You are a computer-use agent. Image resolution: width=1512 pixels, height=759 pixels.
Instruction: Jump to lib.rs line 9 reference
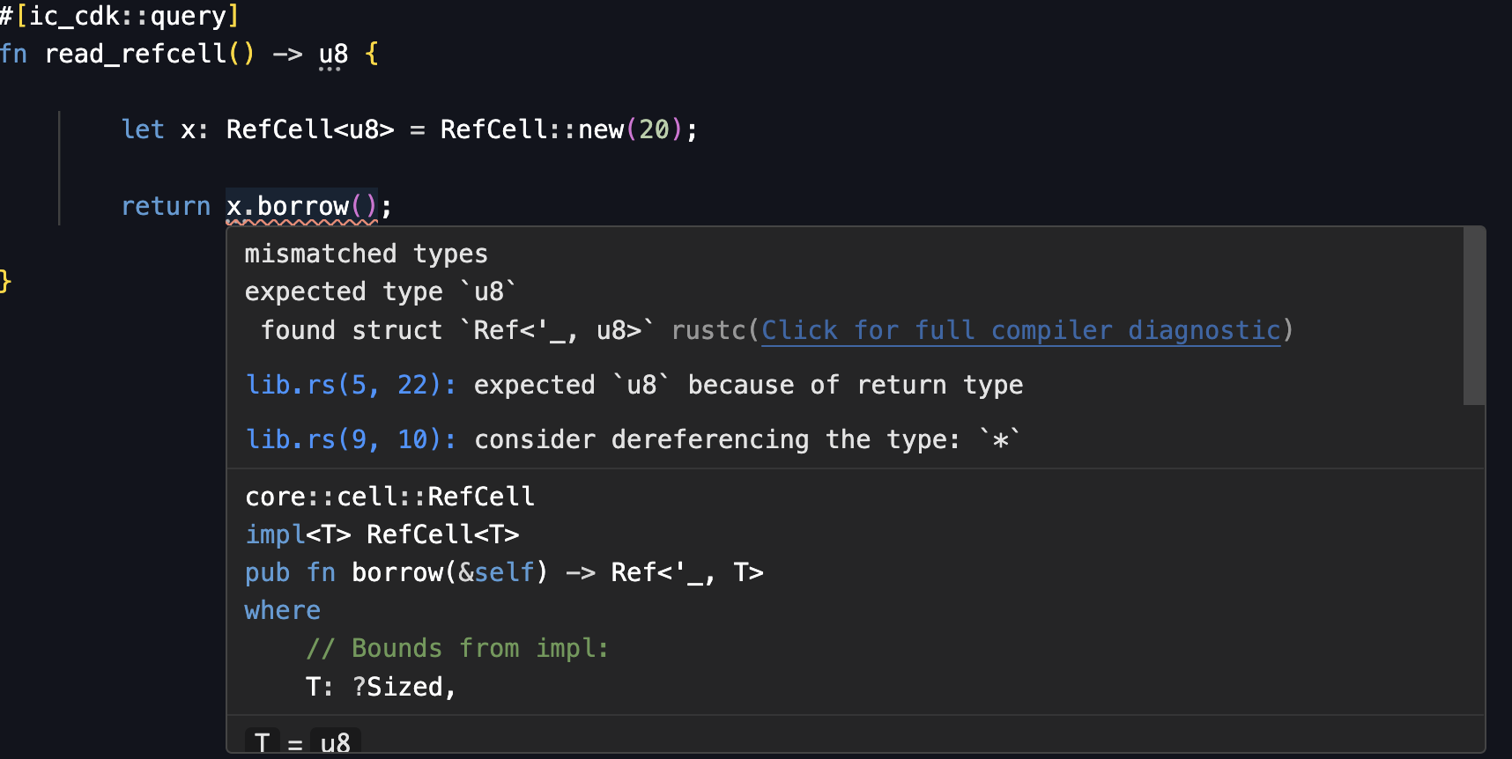coord(348,439)
